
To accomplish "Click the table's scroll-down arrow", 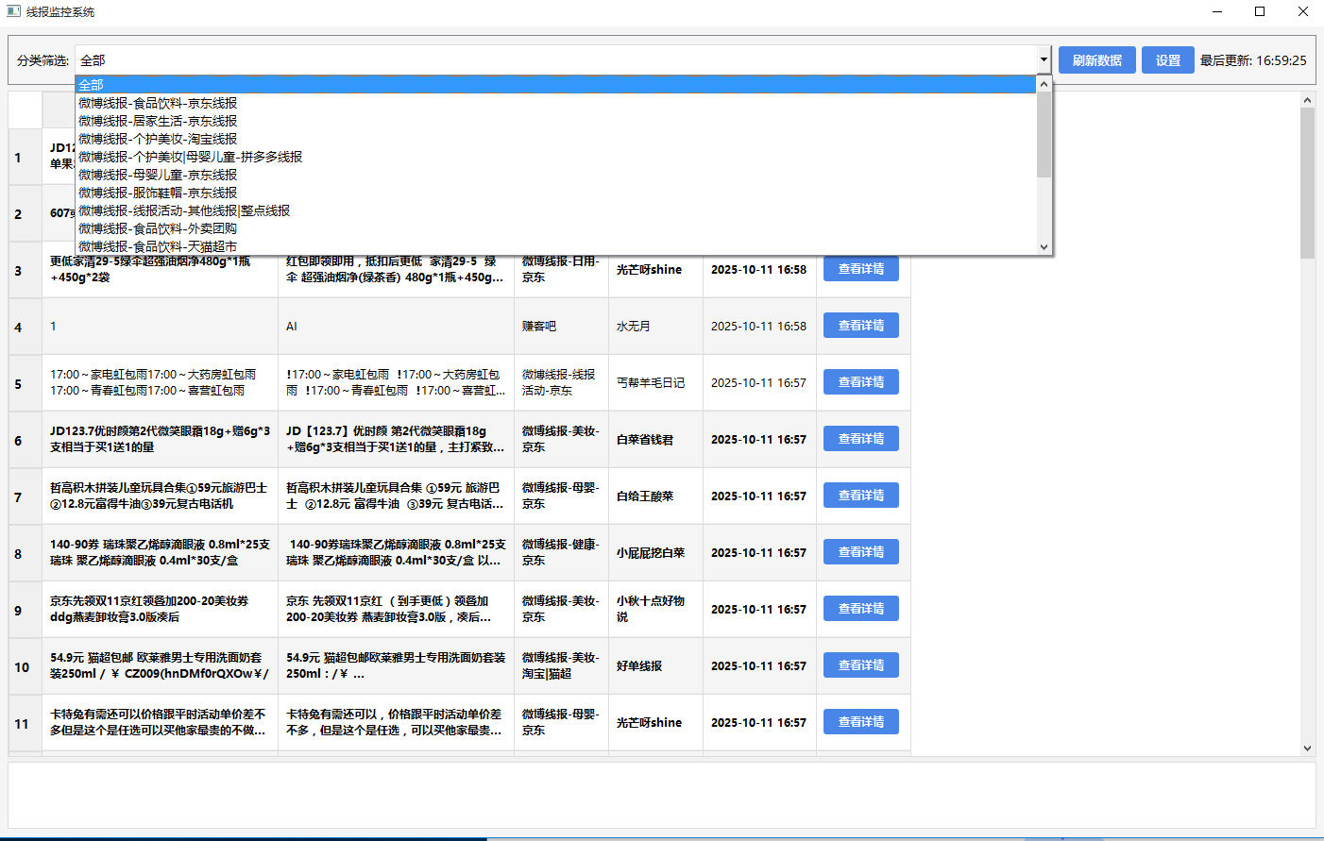I will click(1307, 748).
